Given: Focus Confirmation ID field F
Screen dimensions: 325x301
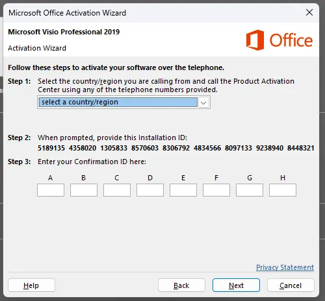Looking at the screenshot, I should [x=216, y=190].
